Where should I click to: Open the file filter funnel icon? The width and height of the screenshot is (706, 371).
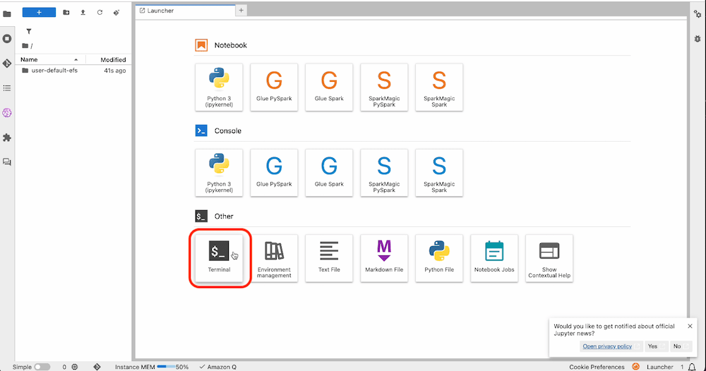(29, 32)
